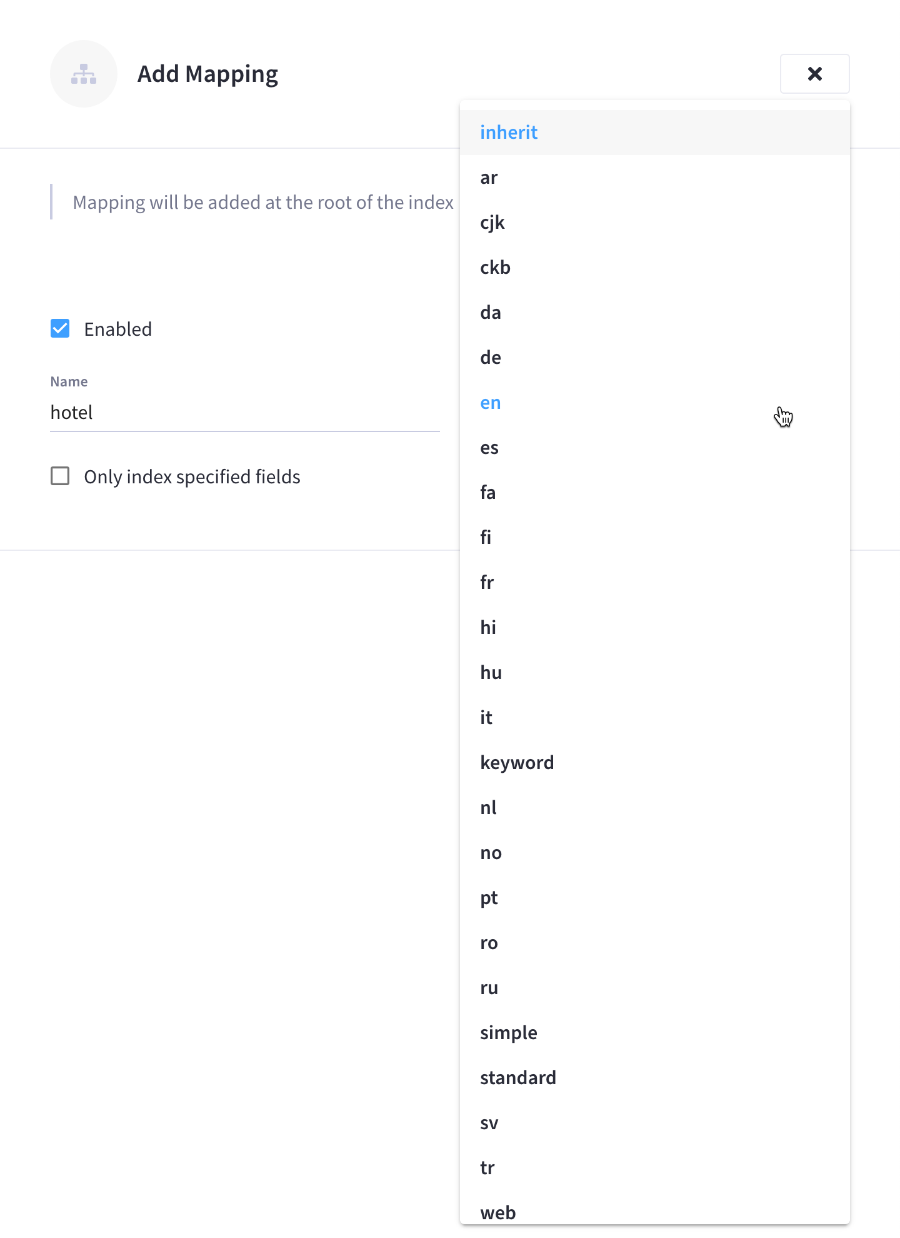Viewport: 900px width, 1238px height.
Task: Enable Only index specified fields
Action: [x=60, y=476]
